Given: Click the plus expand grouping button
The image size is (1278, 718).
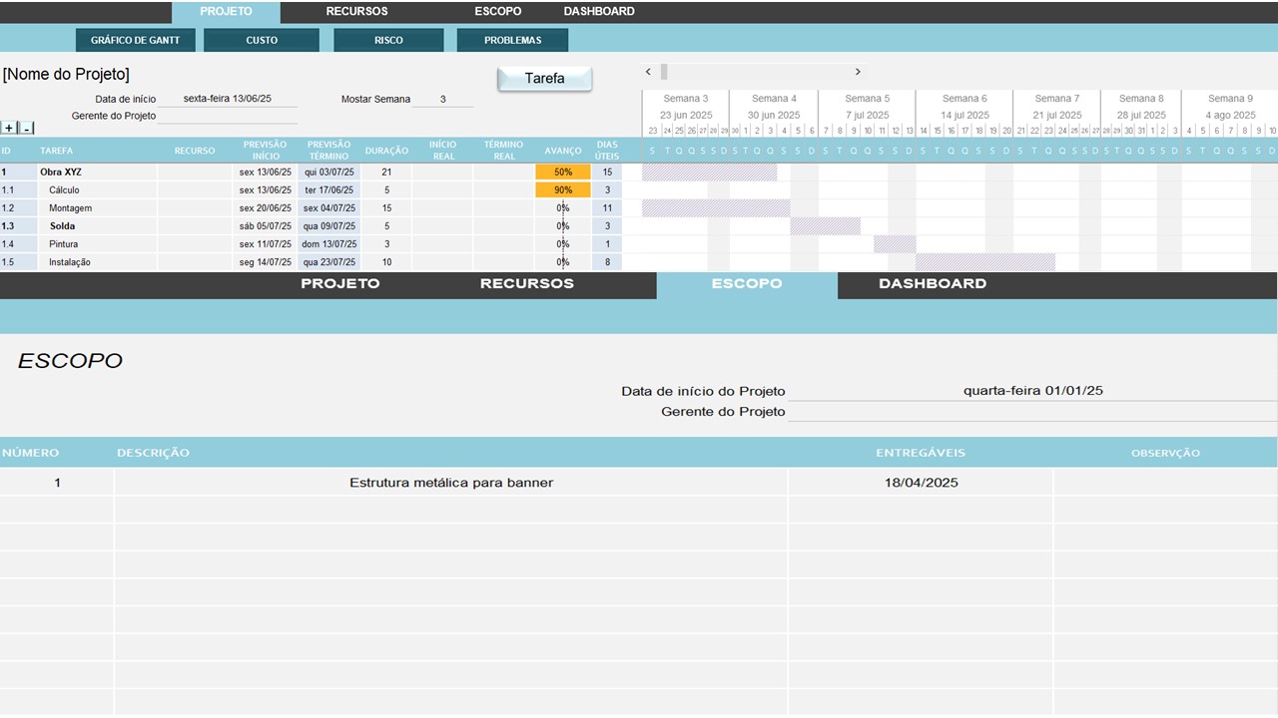Looking at the screenshot, I should click(x=9, y=128).
